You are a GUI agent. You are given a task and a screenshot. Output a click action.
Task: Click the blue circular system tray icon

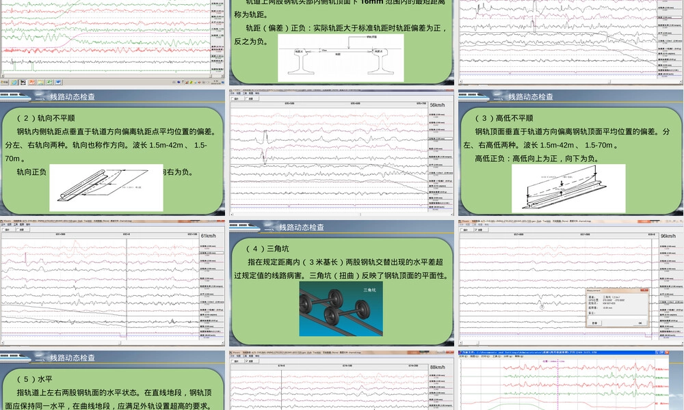pos(179,82)
